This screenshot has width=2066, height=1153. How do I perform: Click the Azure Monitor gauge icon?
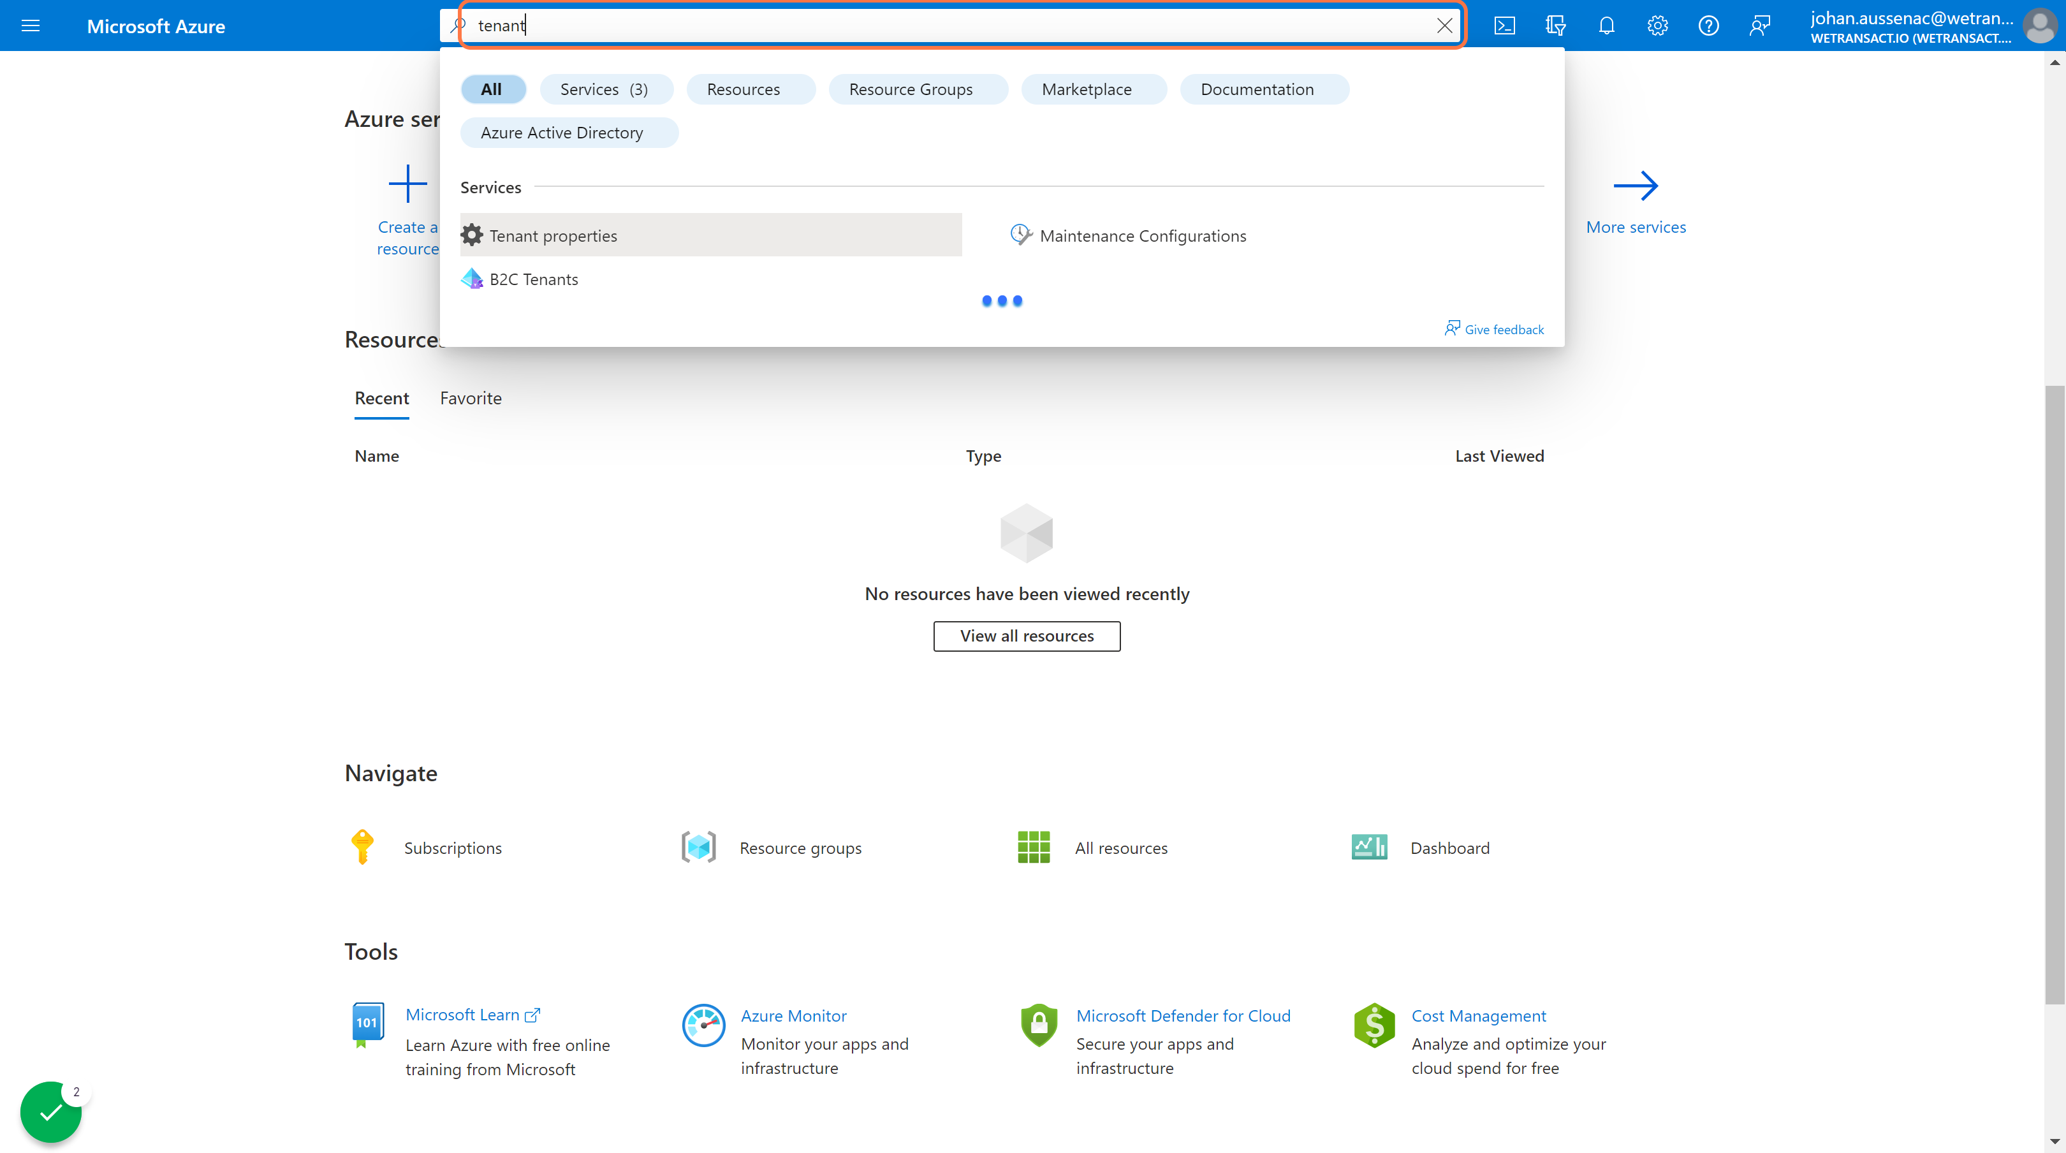coord(703,1025)
